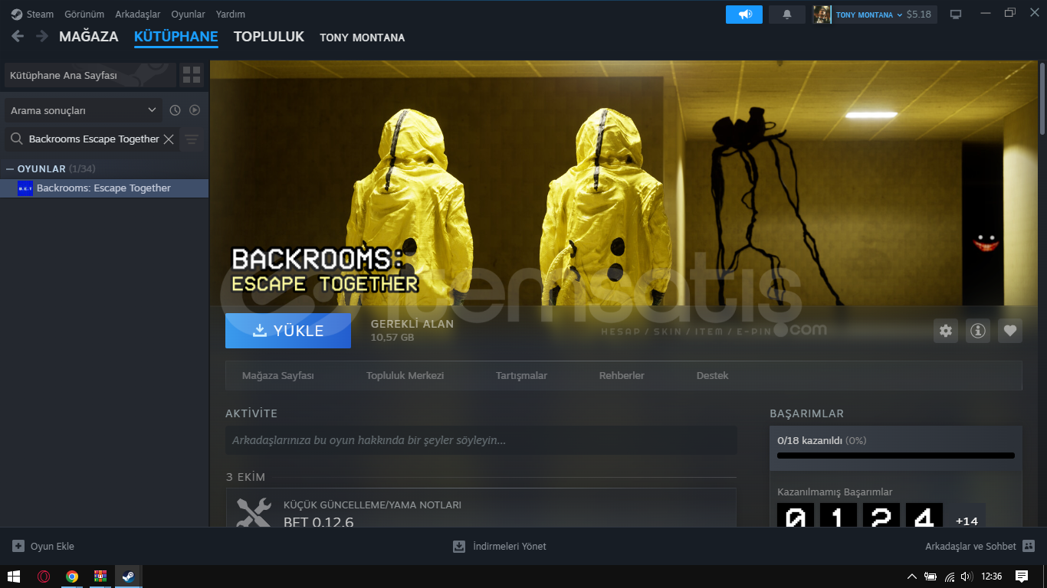Open the network Wi-Fi tray icon
The width and height of the screenshot is (1047, 588).
(950, 577)
